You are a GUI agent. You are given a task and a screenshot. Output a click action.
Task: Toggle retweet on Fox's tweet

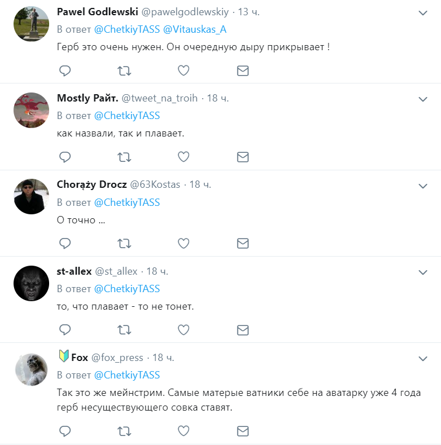[x=124, y=431]
